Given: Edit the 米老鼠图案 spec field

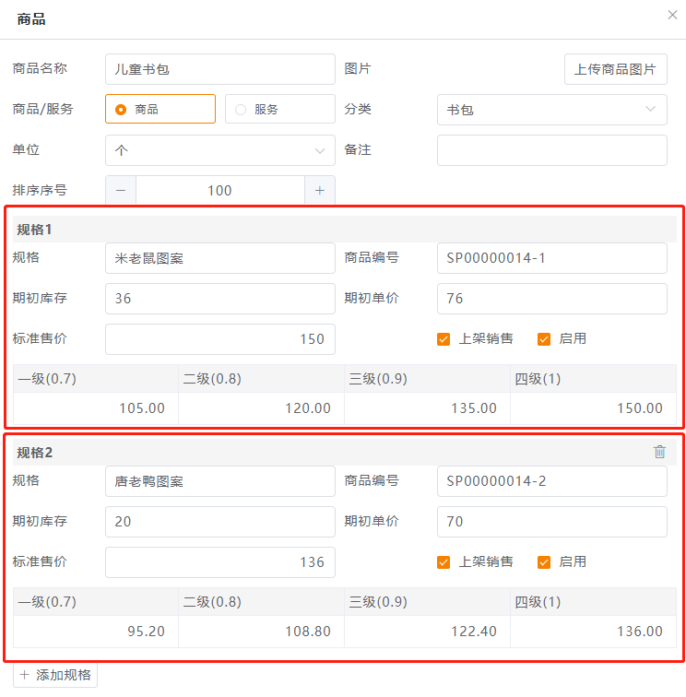Looking at the screenshot, I should pos(219,258).
